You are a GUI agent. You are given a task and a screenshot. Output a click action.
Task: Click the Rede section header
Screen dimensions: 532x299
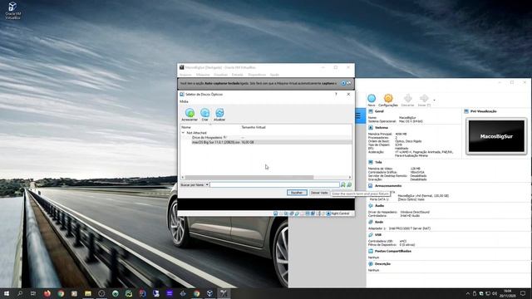[x=379, y=222]
